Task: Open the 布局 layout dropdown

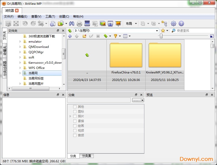Action: (x=131, y=23)
